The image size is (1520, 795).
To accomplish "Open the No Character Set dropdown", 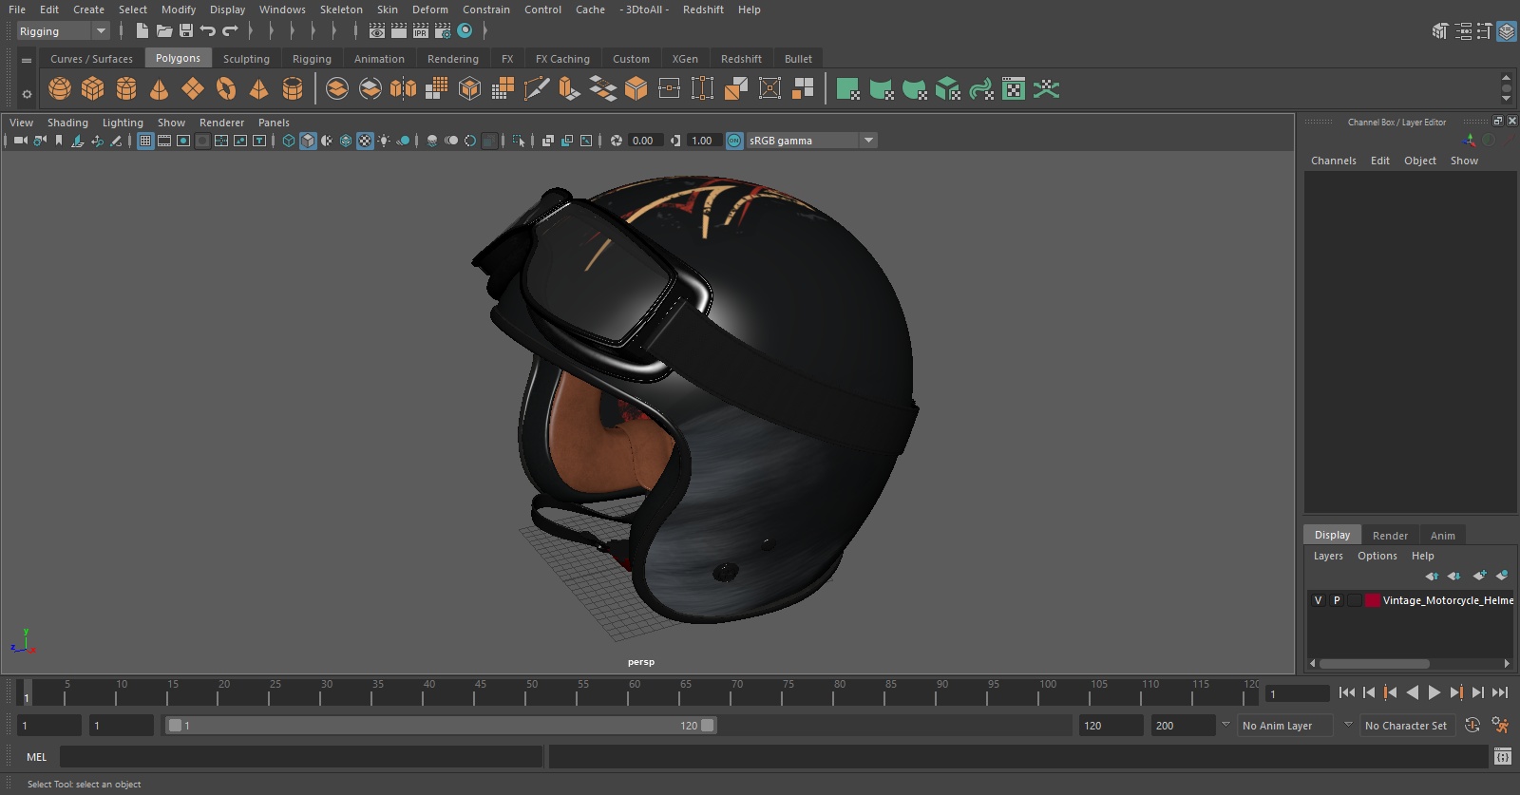I will pos(1406,726).
